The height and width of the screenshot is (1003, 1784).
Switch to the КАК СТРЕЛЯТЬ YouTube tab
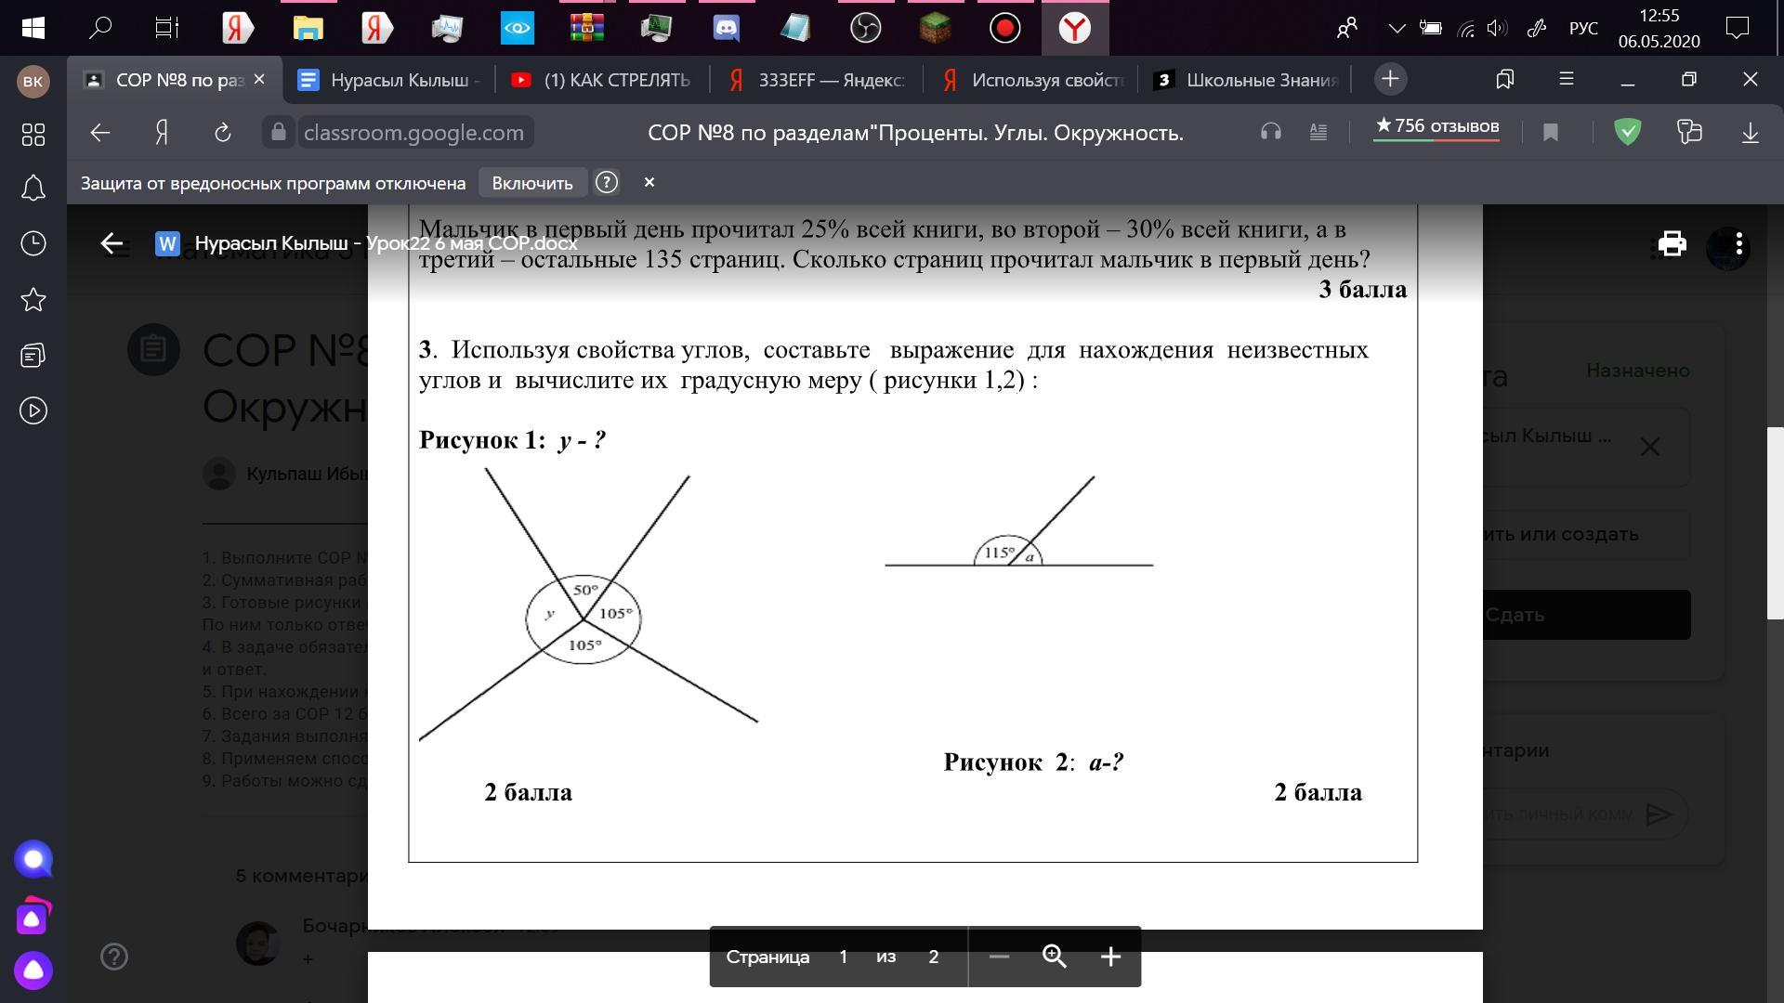[x=604, y=80]
